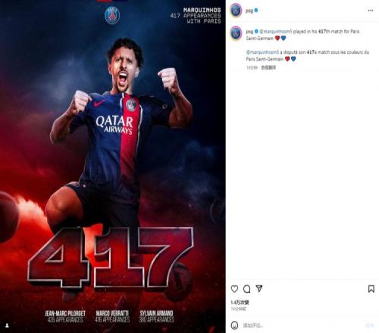379x333 pixels.
Task: Open @marquinhosm5 mention in French caption
Action: (262, 52)
